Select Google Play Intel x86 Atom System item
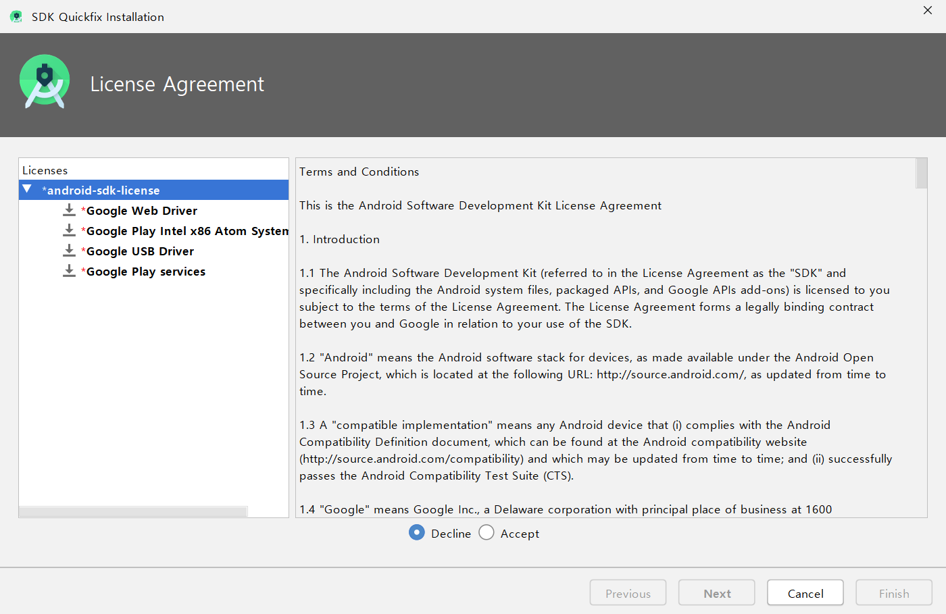The width and height of the screenshot is (946, 614). [x=184, y=231]
